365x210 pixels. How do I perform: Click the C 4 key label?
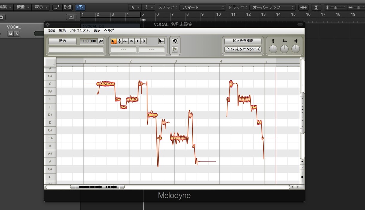[x=50, y=138]
